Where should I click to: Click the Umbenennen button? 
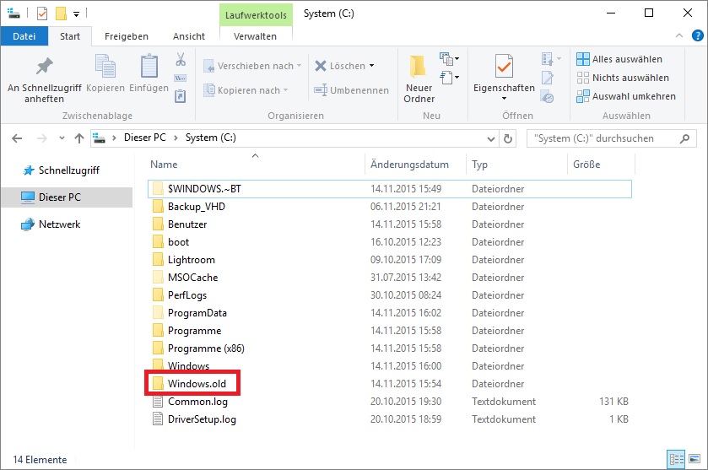(x=351, y=90)
